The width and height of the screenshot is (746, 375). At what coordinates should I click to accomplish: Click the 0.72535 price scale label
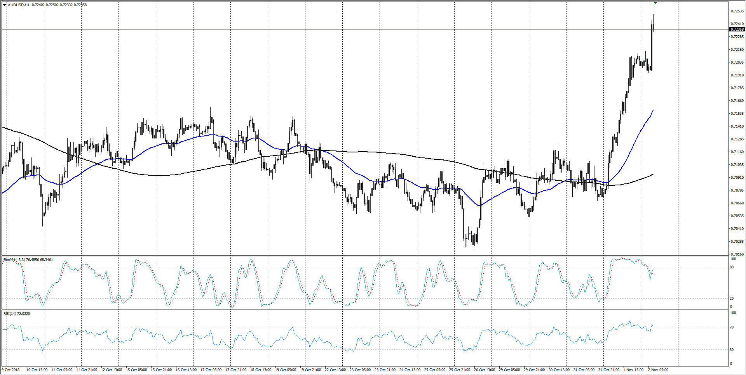pyautogui.click(x=737, y=11)
